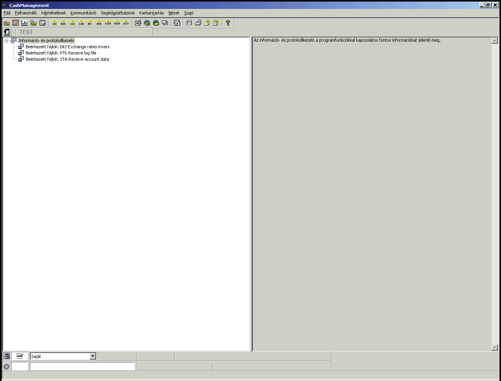This screenshot has height=381, width=501.
Task: Click the scroll down arrow in right pane
Action: (495, 348)
